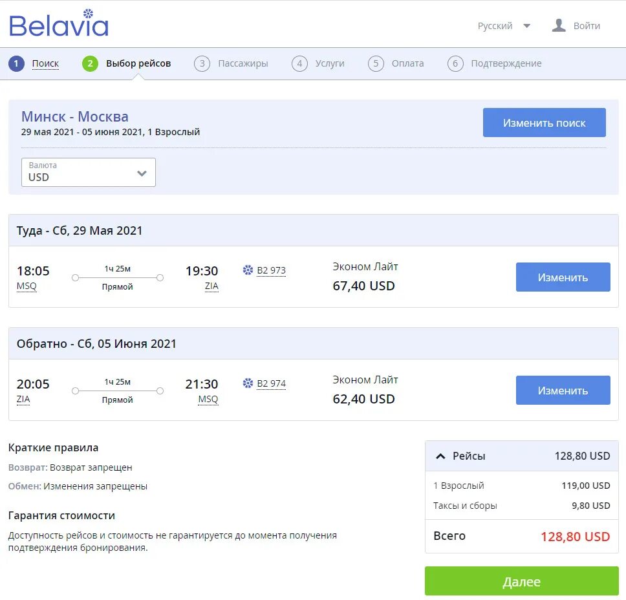Click the green step 2 circle
The image size is (626, 600).
(x=91, y=63)
